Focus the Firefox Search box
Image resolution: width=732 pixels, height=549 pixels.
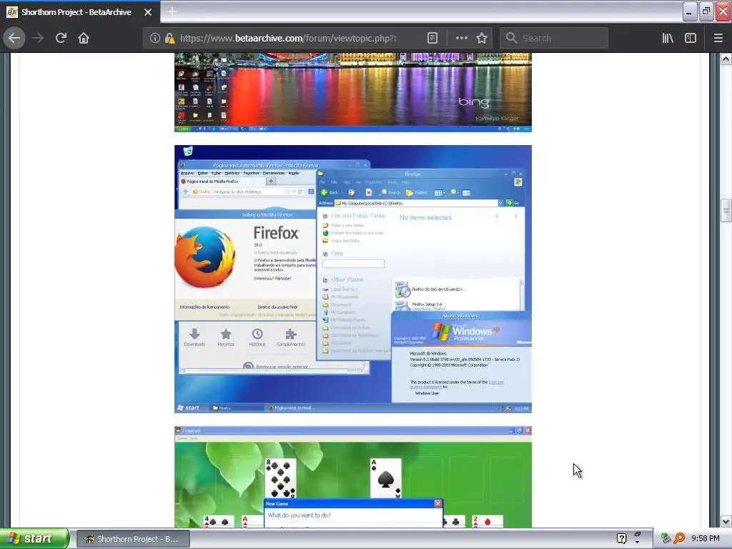pos(554,39)
